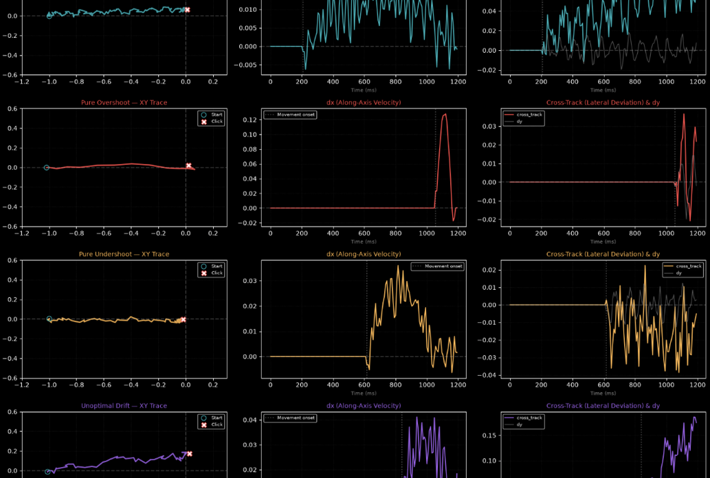
Task: Click "dy" in the orange cross-track legend
Action: pos(679,273)
